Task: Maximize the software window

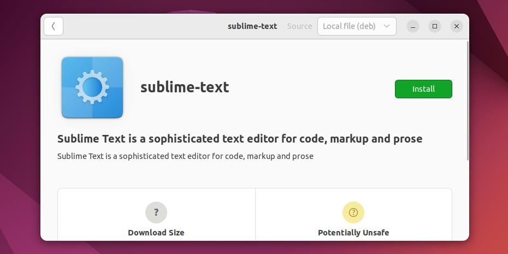Action: (x=435, y=26)
